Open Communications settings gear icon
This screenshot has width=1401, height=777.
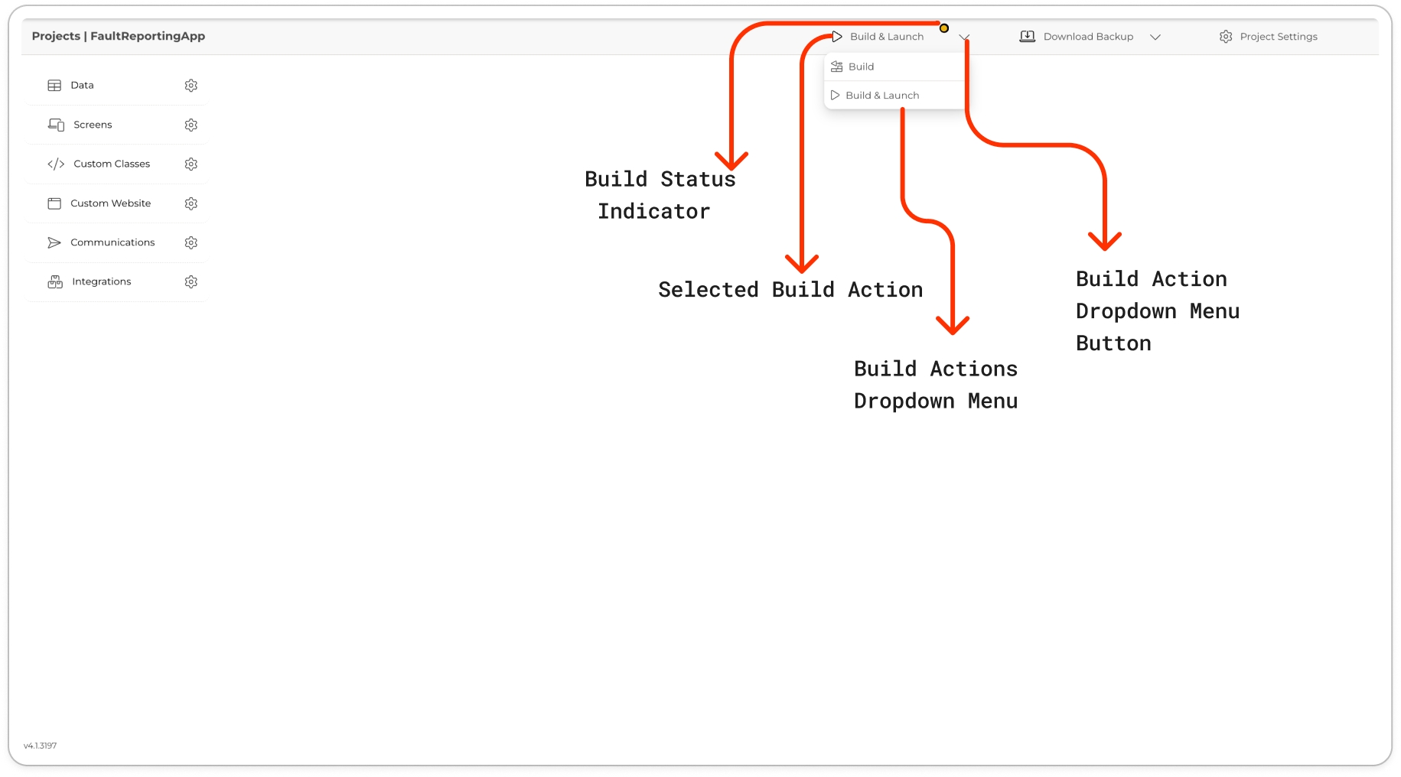(x=191, y=242)
